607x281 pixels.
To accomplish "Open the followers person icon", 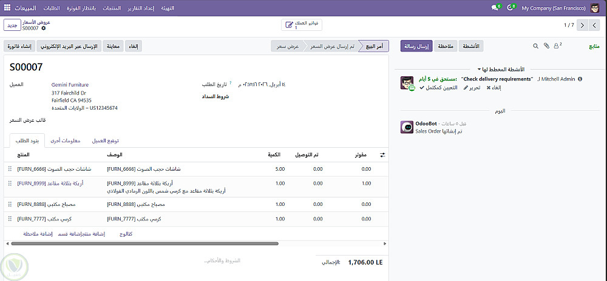I will click(557, 45).
